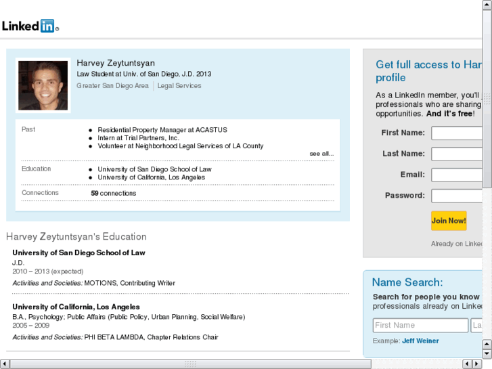Click the 'Name Search:' heading

(x=407, y=282)
